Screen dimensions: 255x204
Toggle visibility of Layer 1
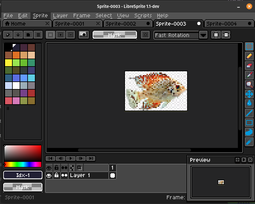pyautogui.click(x=49, y=175)
